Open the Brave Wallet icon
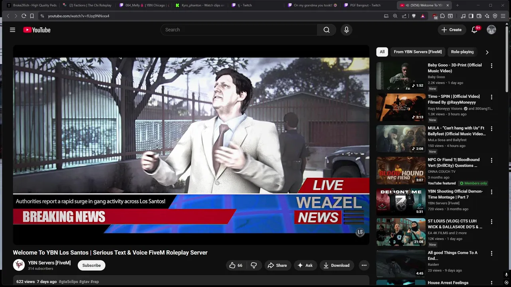The image size is (511, 287). pos(479,16)
